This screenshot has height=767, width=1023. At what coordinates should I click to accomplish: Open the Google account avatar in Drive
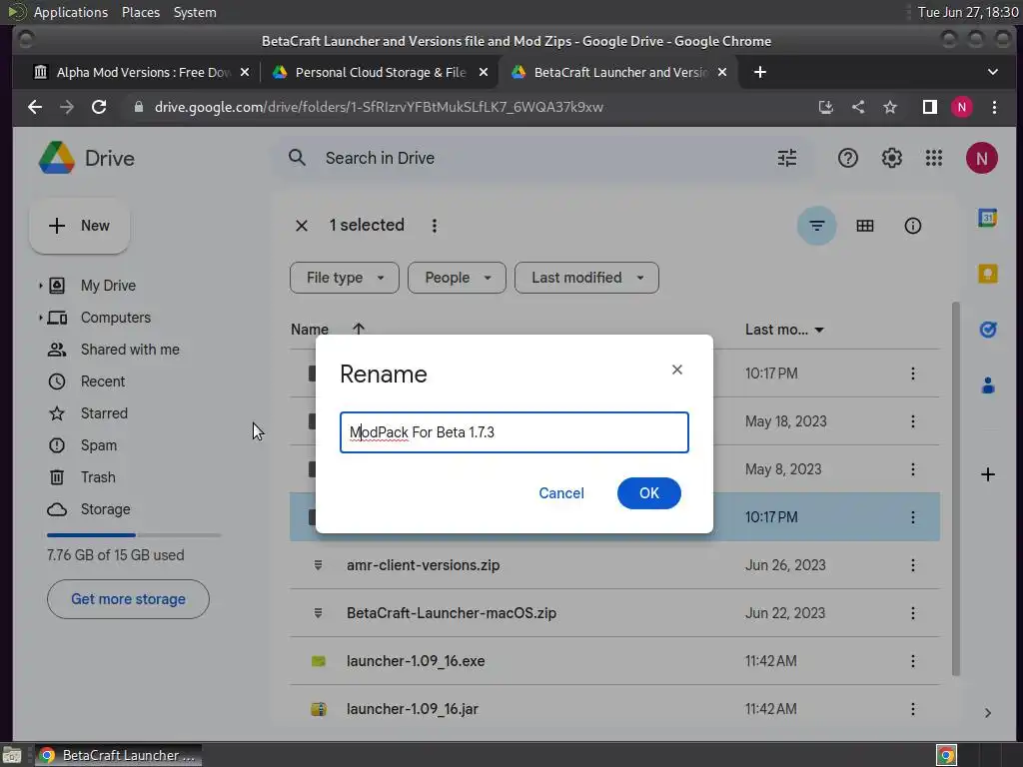981,158
